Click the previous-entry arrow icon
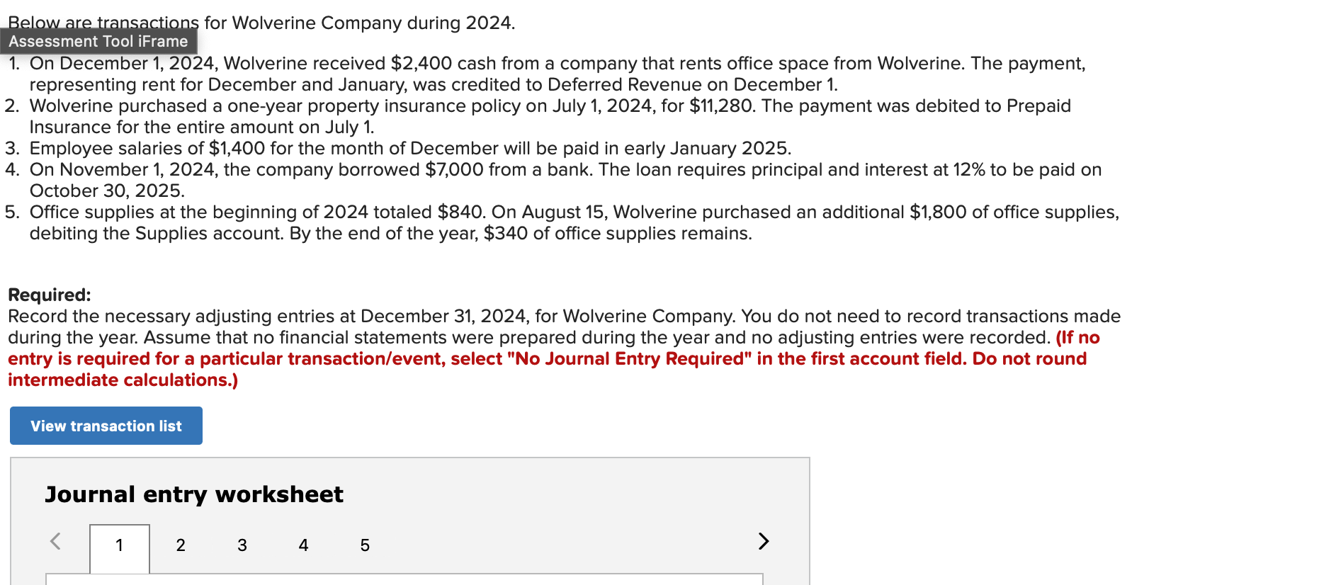This screenshot has height=585, width=1319. pyautogui.click(x=55, y=541)
